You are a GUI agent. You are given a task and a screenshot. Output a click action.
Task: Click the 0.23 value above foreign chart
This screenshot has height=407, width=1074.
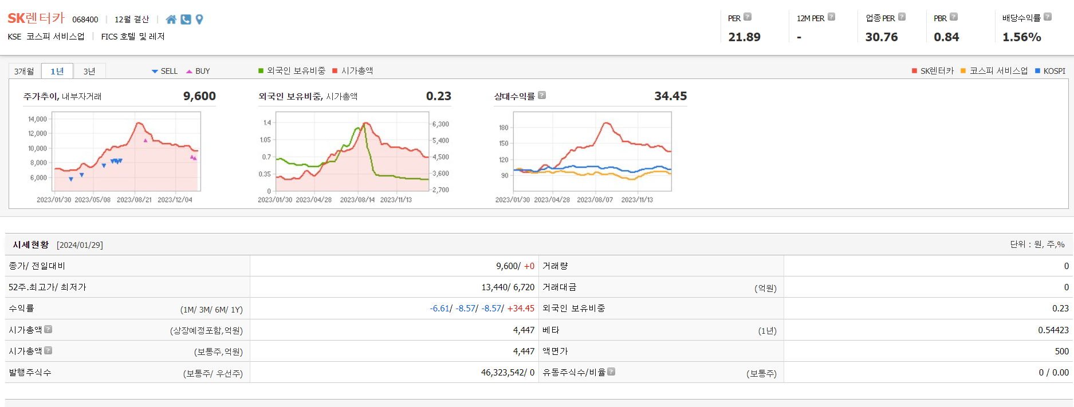click(x=439, y=96)
